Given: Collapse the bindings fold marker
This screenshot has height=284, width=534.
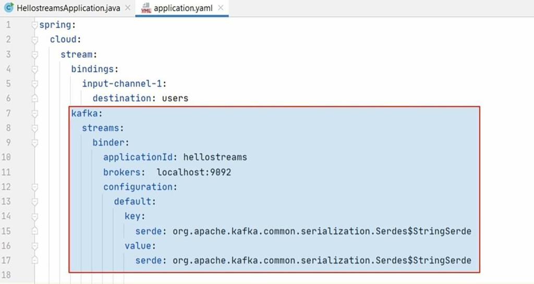Looking at the screenshot, I should pos(34,69).
